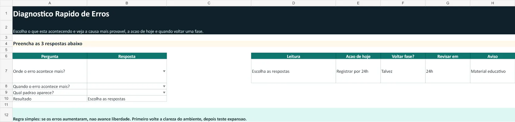Click the 'Aviso' header cell
Screen dimensions: 515x122
[493, 56]
